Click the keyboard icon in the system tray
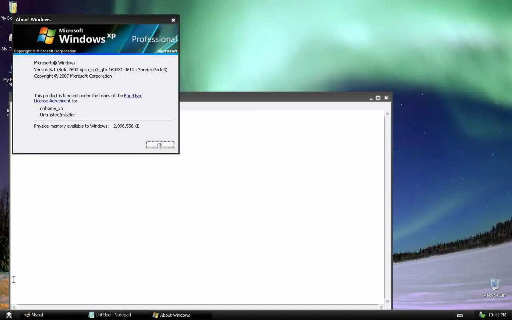Viewport: 512px width, 320px height. point(460,315)
